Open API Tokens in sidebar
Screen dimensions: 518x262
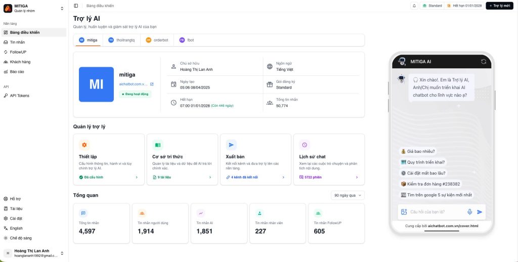34,96
